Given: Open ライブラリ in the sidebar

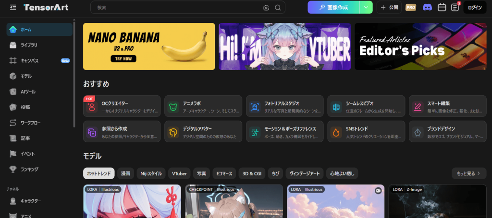Looking at the screenshot, I should coord(29,45).
